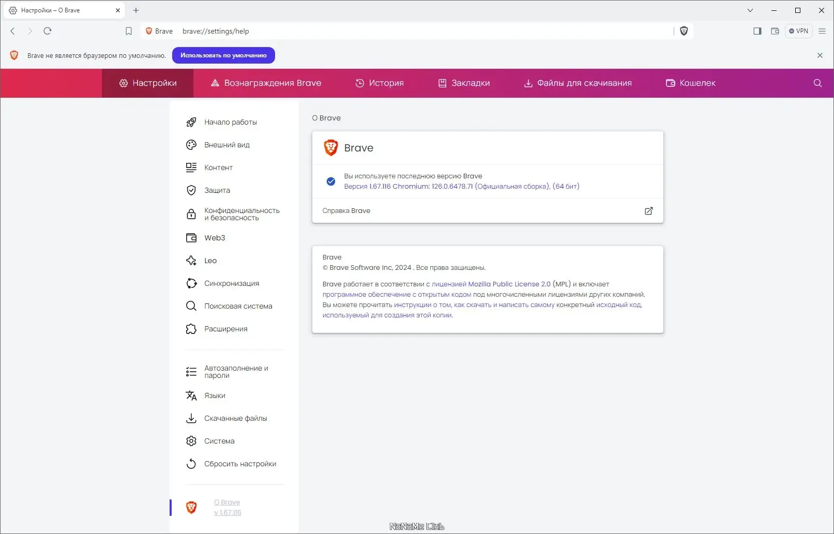Toggle the browser sidebar panel

(757, 31)
